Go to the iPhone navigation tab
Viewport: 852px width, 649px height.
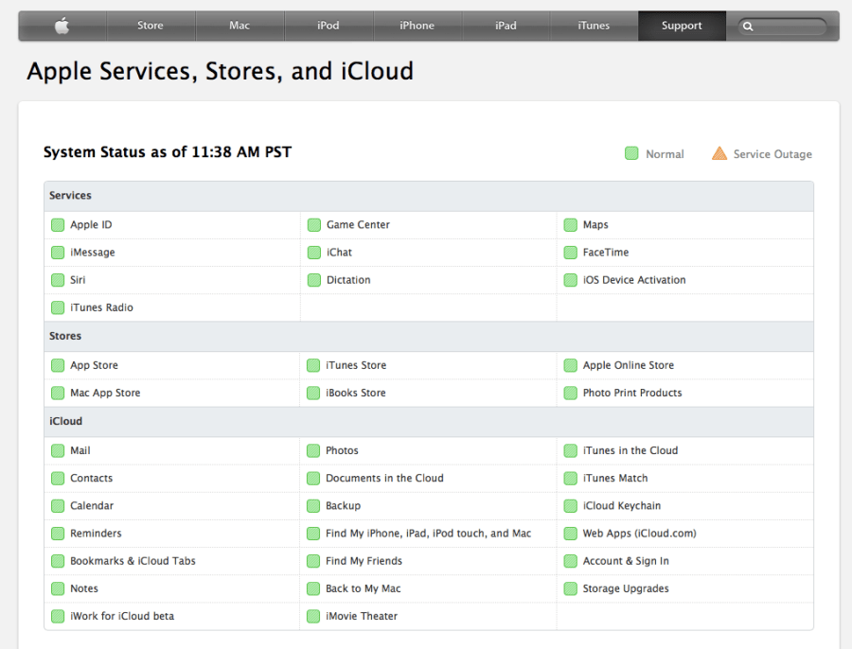[417, 26]
